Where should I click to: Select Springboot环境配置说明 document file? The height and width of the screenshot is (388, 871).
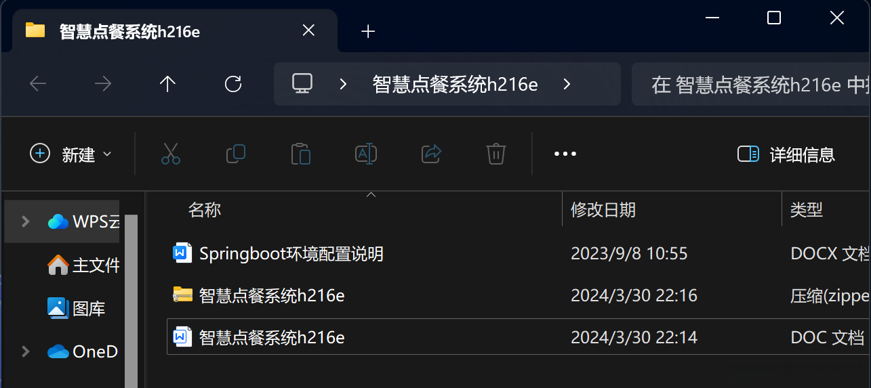click(x=519, y=254)
